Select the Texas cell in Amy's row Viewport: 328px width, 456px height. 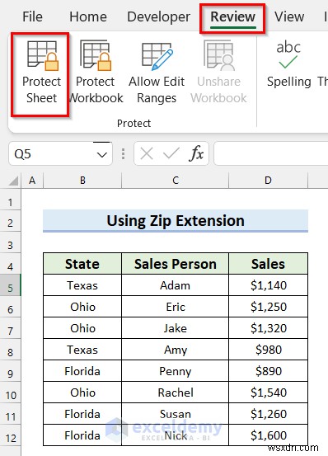(82, 350)
